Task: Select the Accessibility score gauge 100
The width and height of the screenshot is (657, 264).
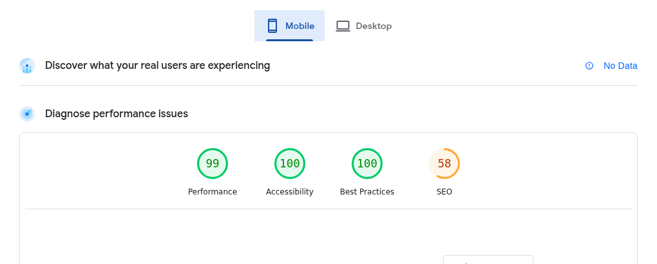Action: coord(290,164)
